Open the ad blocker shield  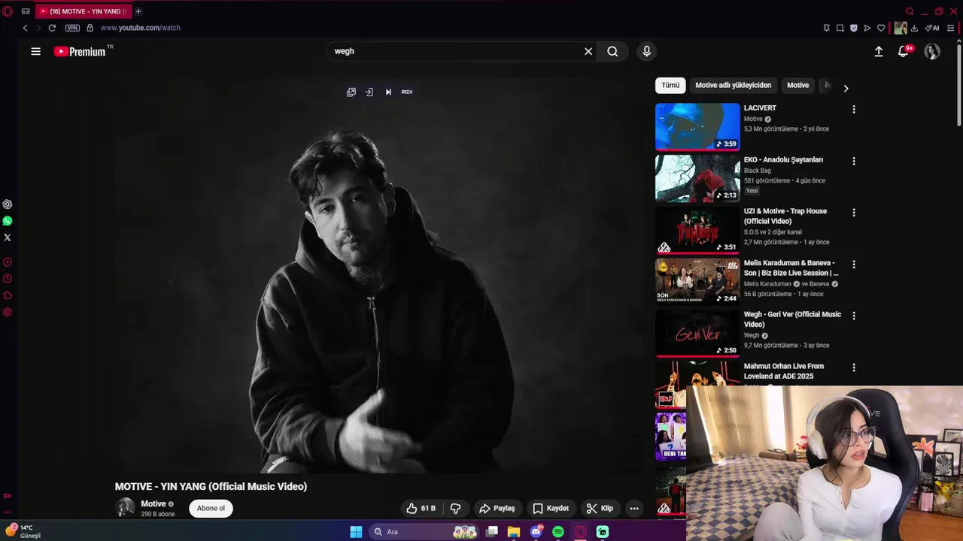[853, 28]
